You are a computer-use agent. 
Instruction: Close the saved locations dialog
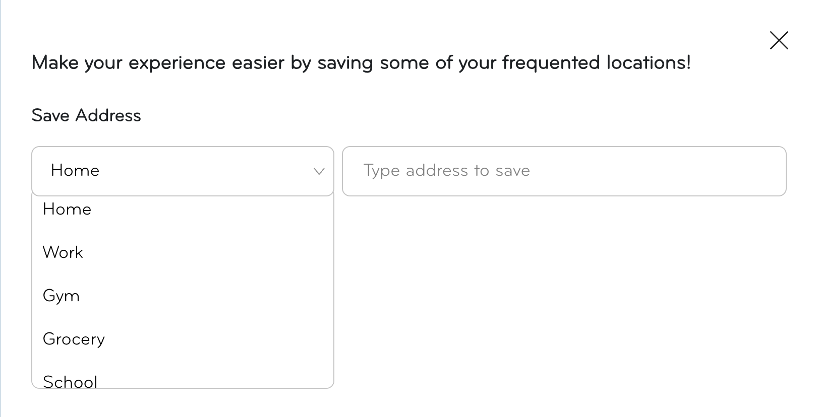(779, 40)
